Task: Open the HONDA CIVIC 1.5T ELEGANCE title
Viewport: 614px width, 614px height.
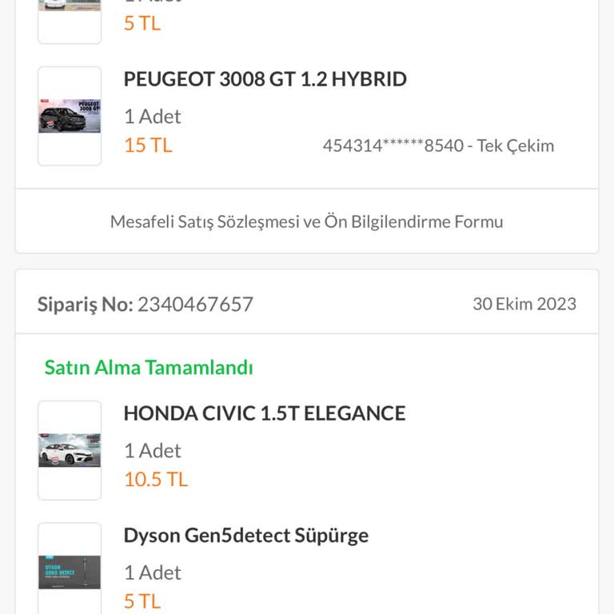Action: pos(264,413)
